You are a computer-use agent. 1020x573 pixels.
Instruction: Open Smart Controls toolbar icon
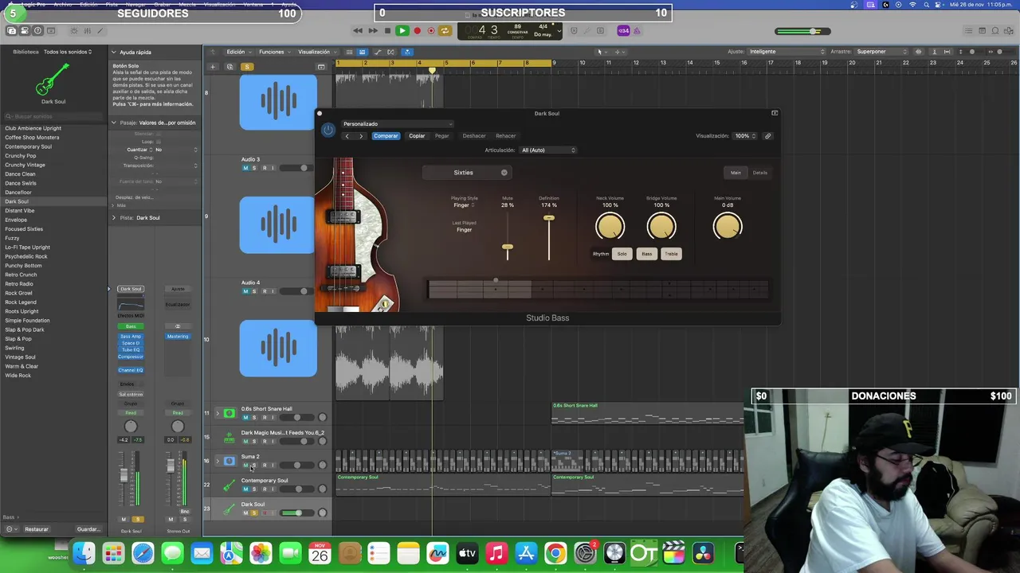click(x=73, y=31)
